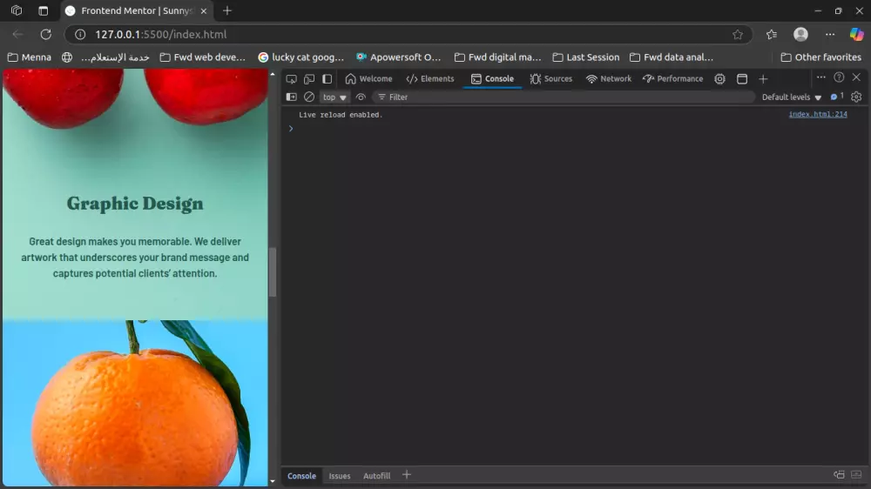Image resolution: width=871 pixels, height=489 pixels.
Task: Add more tools with plus icon
Action: [763, 79]
